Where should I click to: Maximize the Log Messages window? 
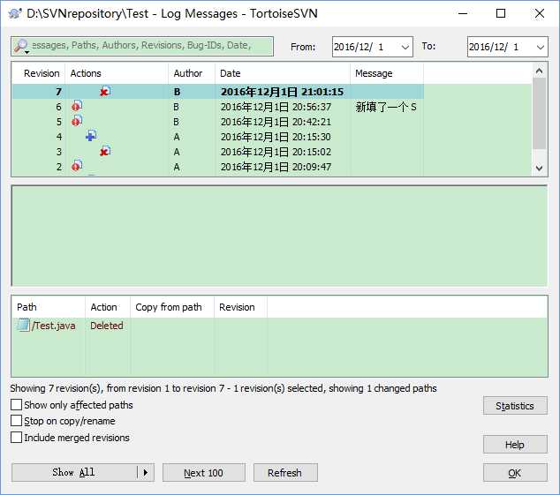pos(501,13)
